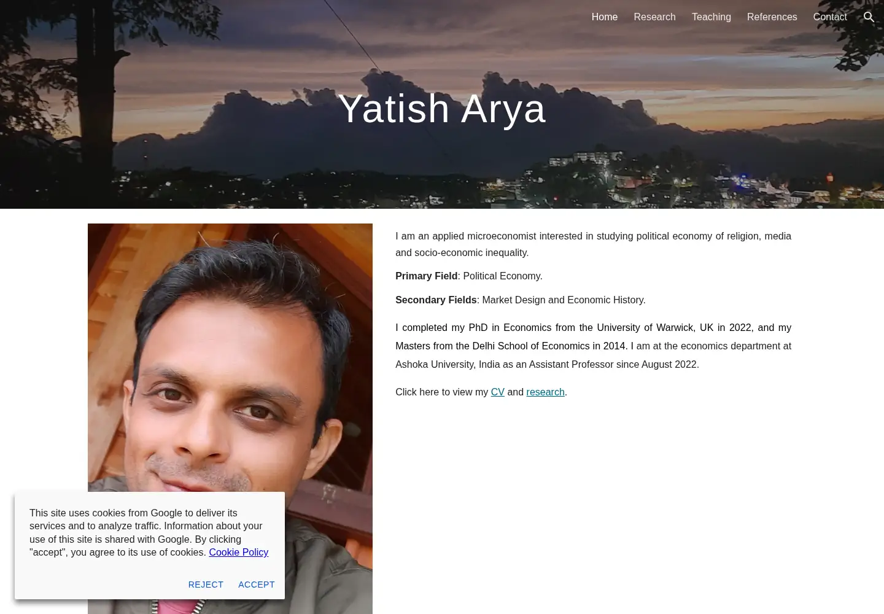
Task: Open the site search icon
Action: point(869,17)
